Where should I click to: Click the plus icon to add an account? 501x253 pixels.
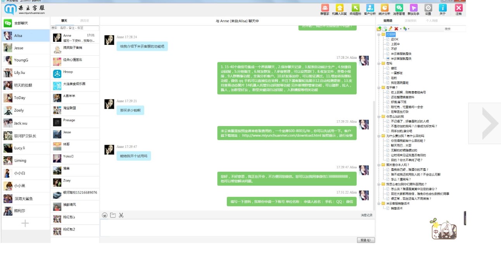pyautogui.click(x=25, y=223)
